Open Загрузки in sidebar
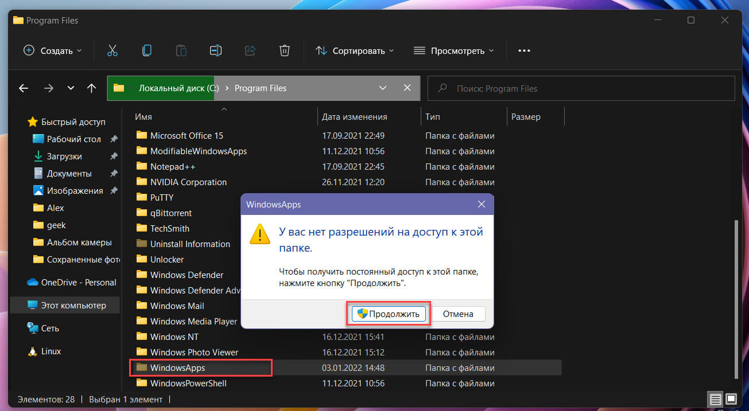The image size is (749, 411). (x=64, y=156)
